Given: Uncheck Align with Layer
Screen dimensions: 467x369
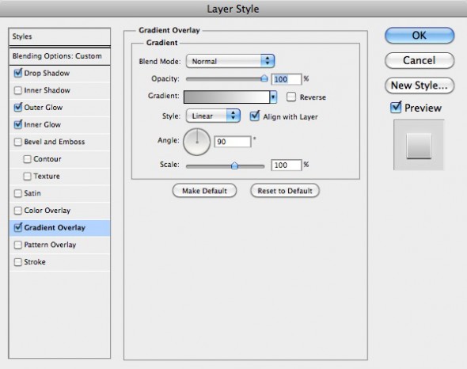Looking at the screenshot, I should pos(255,116).
